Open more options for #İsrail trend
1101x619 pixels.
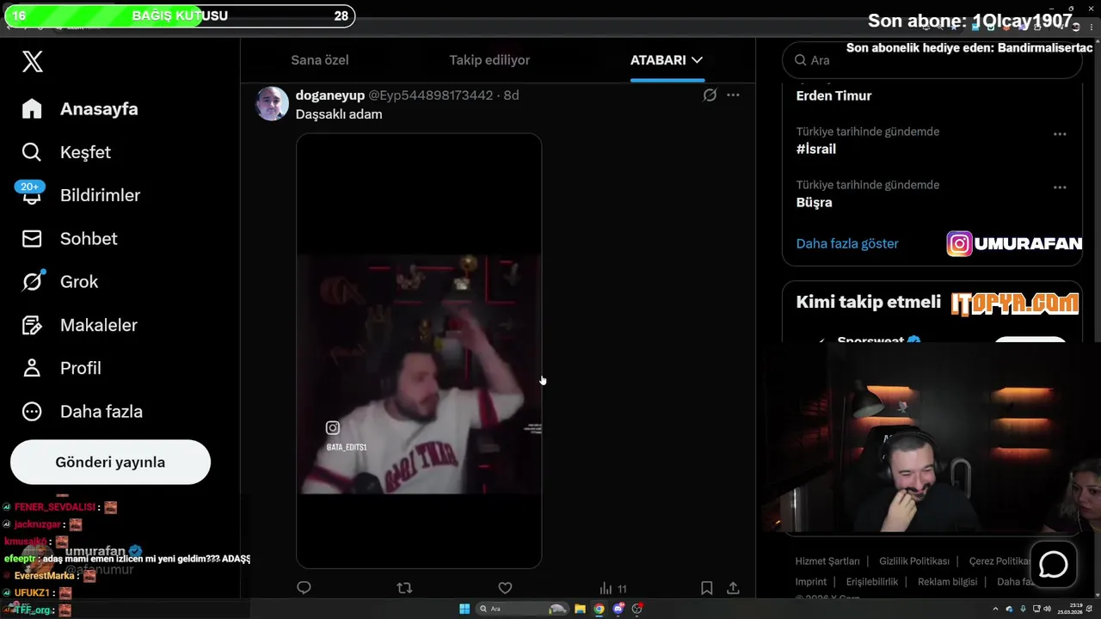[x=1060, y=134]
